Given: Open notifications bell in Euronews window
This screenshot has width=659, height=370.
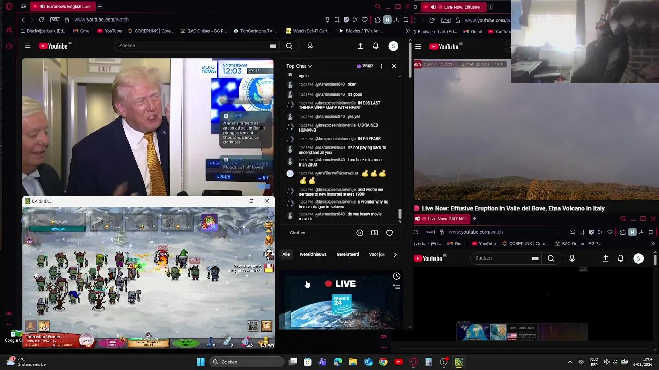Looking at the screenshot, I should [x=376, y=46].
